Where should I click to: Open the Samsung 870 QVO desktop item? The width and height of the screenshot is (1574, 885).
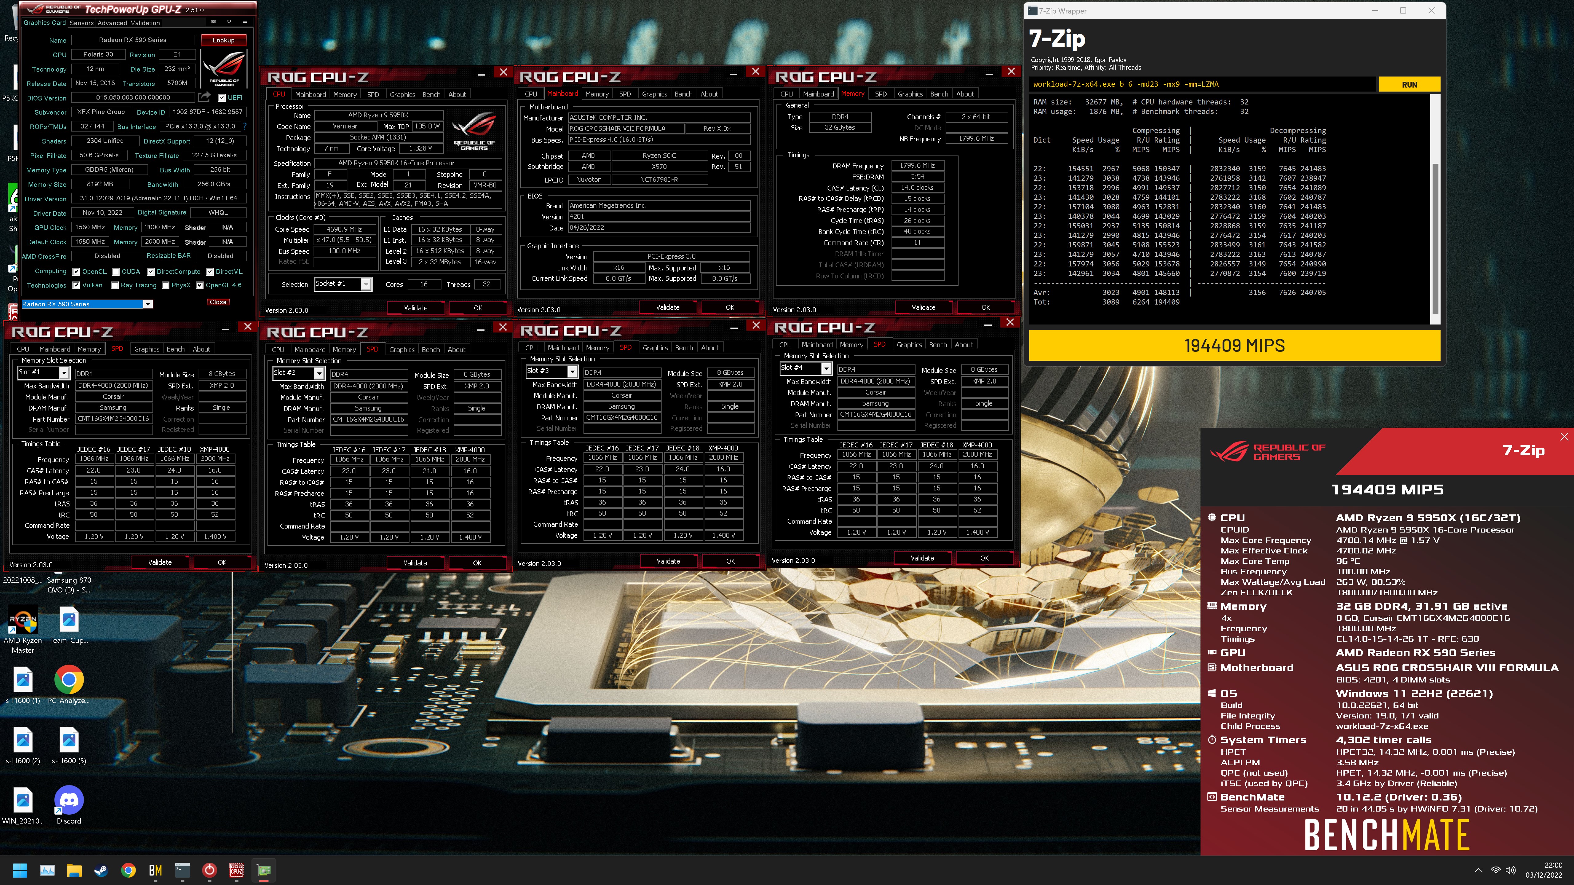[69, 584]
